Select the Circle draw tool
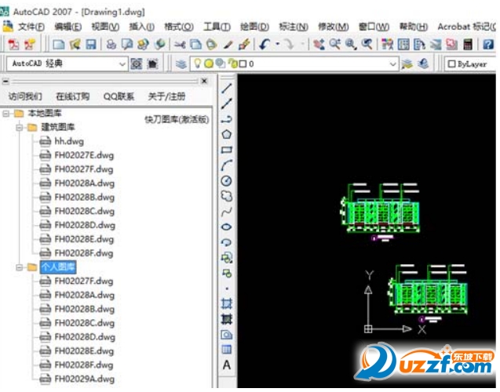Image resolution: width=500 pixels, height=392 pixels. pos(227,180)
